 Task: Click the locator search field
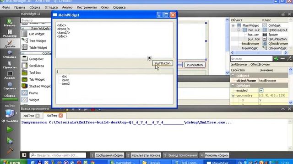[x=58, y=155]
